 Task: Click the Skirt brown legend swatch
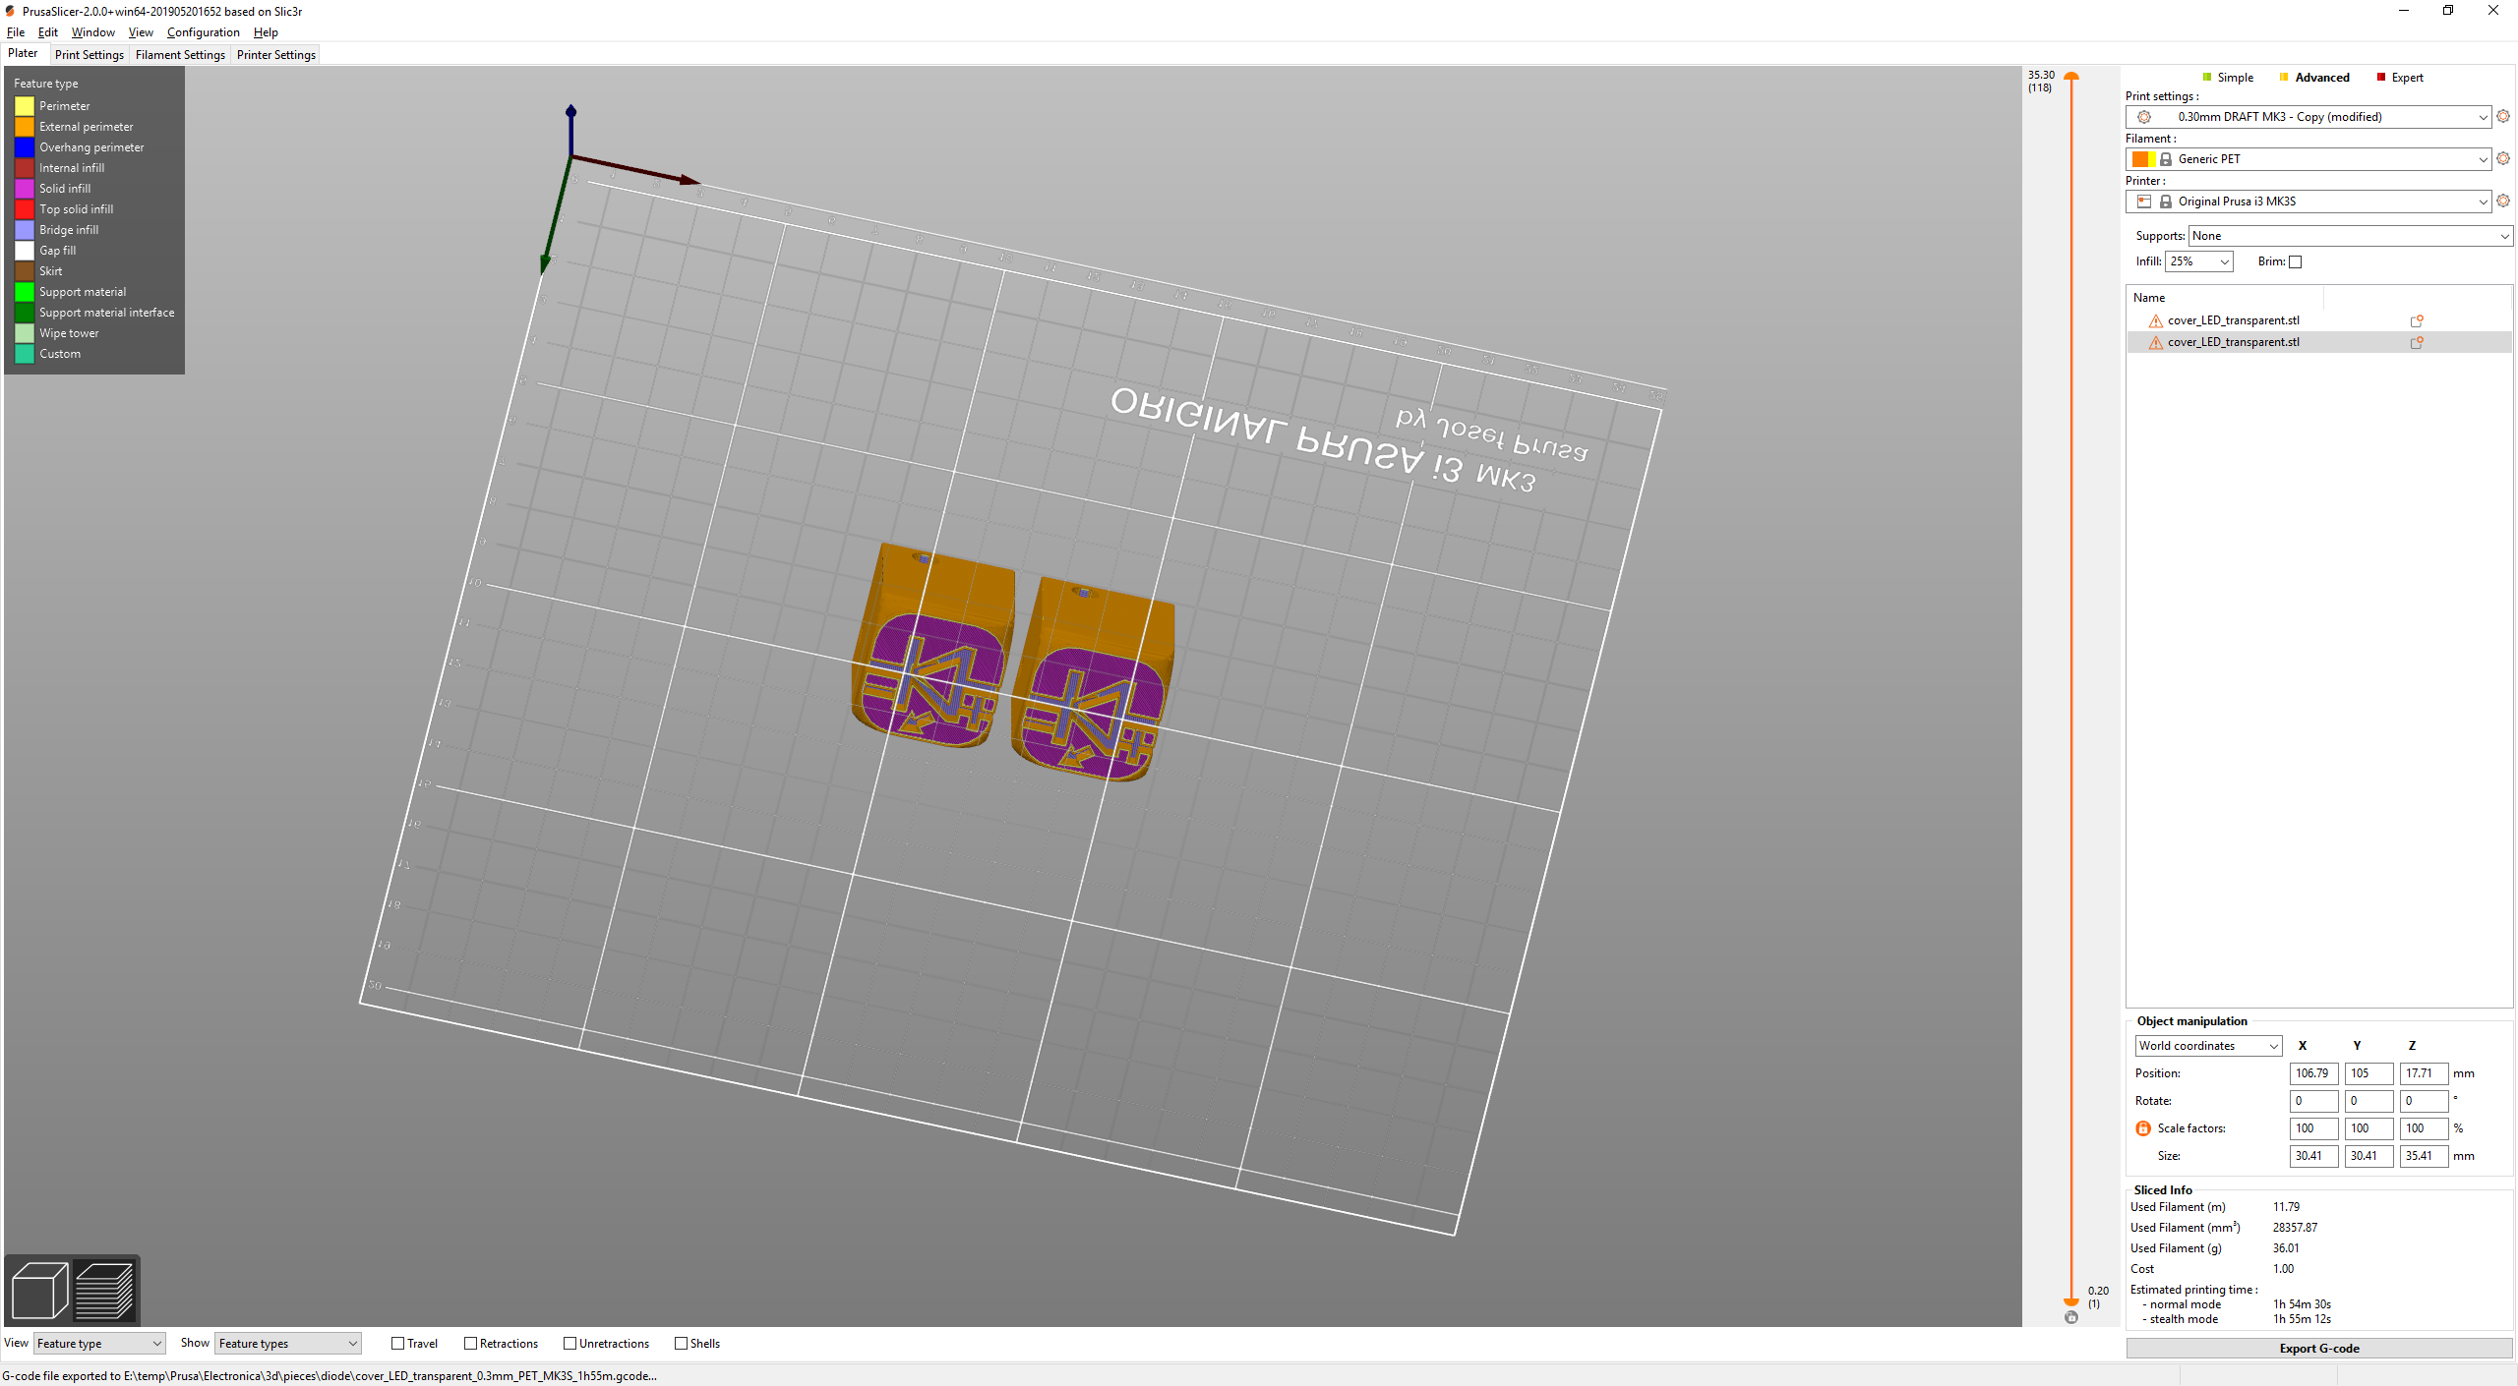point(24,270)
